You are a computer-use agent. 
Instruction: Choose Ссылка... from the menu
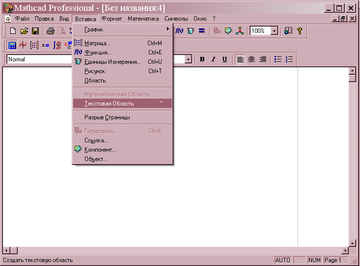click(122, 140)
